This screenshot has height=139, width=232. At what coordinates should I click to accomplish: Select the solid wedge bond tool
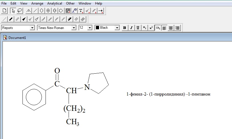[24, 19]
